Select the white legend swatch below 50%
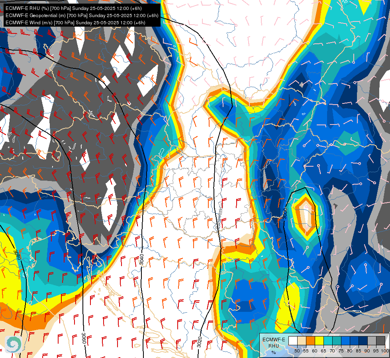Screen dimensions: 390x358 coord(293,341)
